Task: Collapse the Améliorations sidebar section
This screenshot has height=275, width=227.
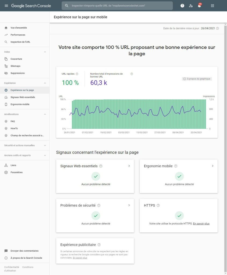Action: (x=45, y=114)
